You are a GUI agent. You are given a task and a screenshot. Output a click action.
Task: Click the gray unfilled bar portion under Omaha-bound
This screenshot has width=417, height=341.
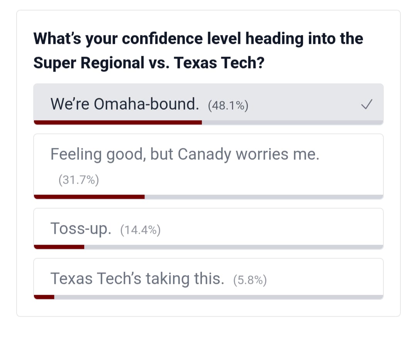[292, 123]
